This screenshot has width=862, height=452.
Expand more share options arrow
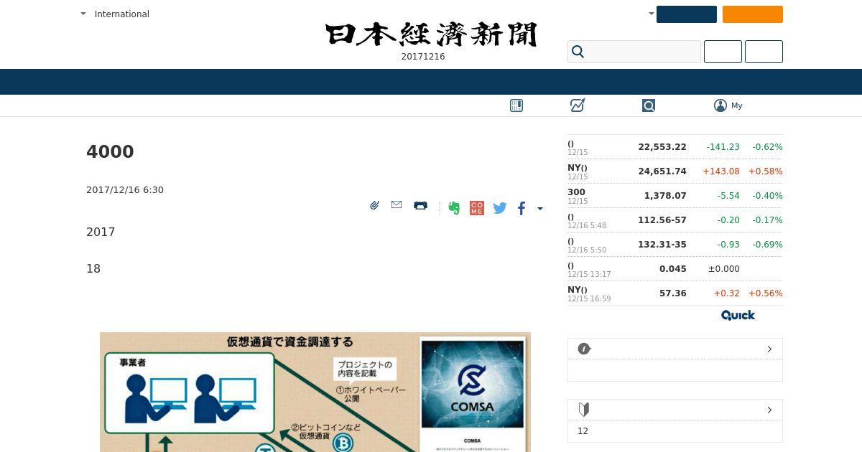point(540,209)
